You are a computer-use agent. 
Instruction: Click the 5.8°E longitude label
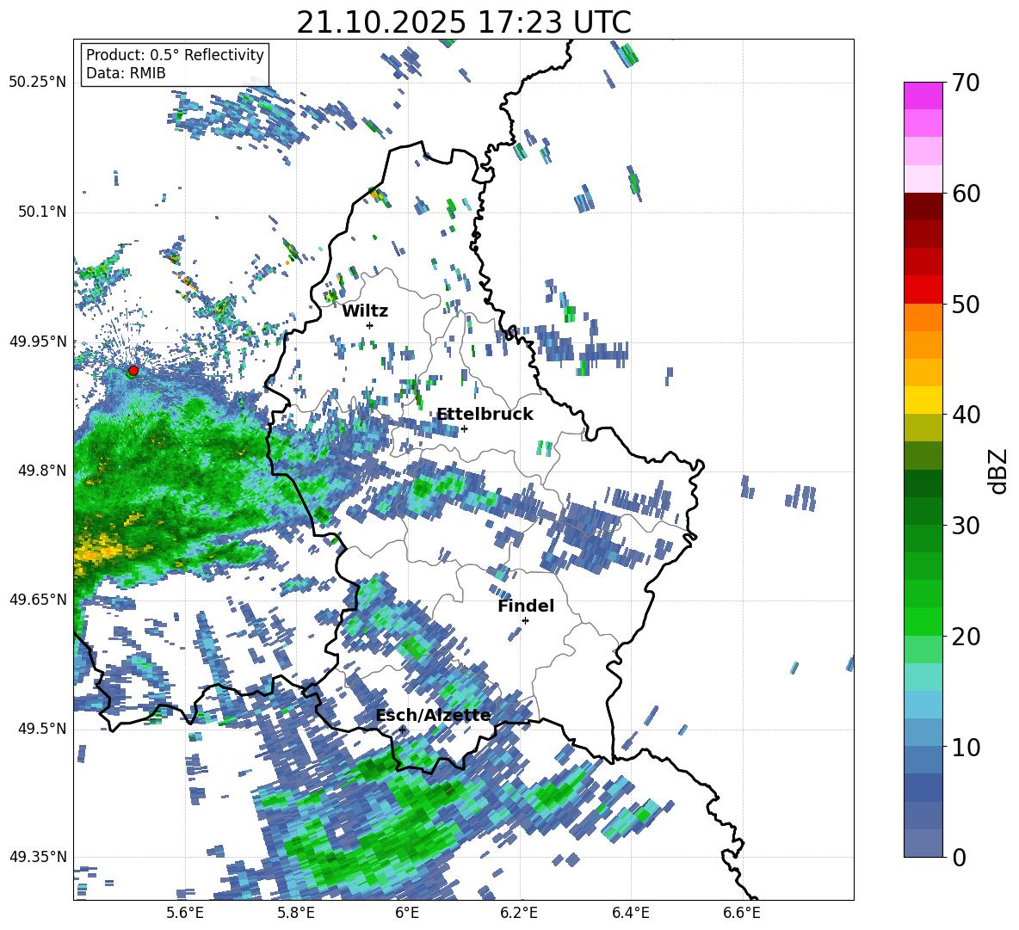point(296,913)
